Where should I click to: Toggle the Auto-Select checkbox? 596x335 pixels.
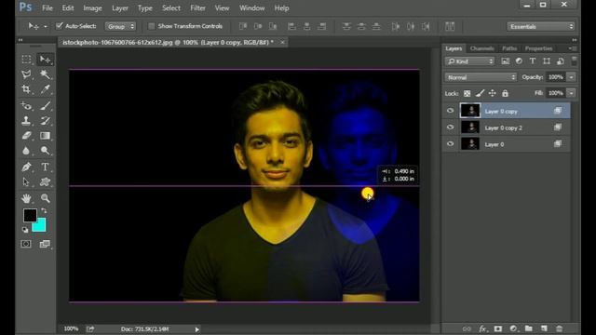click(x=59, y=26)
